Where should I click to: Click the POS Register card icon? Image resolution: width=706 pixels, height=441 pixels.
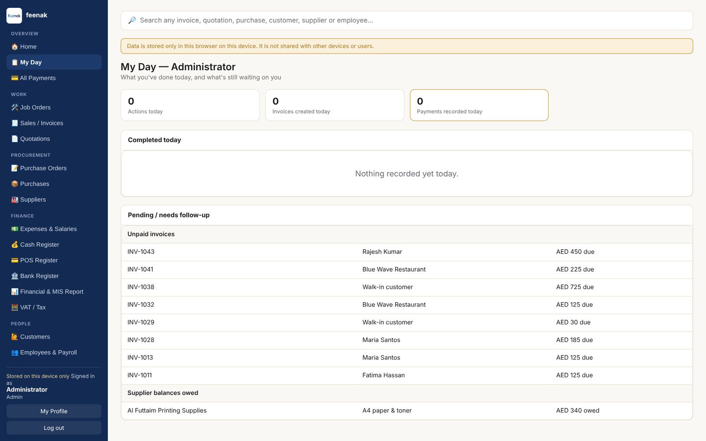15,260
